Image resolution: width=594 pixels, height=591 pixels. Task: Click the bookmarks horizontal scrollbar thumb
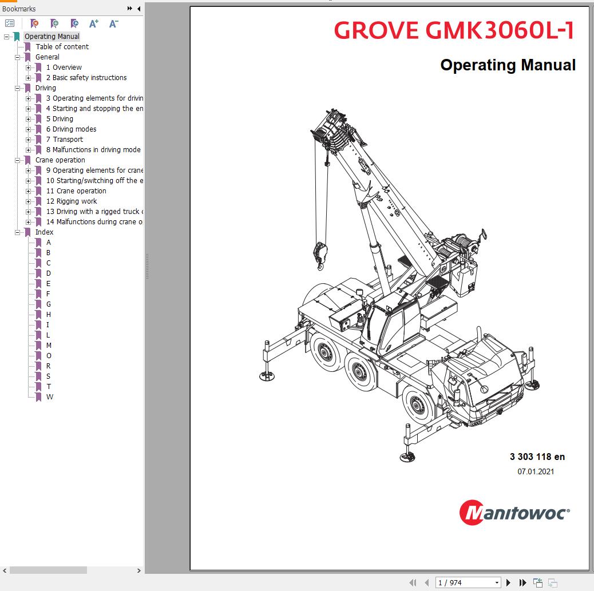(x=48, y=570)
